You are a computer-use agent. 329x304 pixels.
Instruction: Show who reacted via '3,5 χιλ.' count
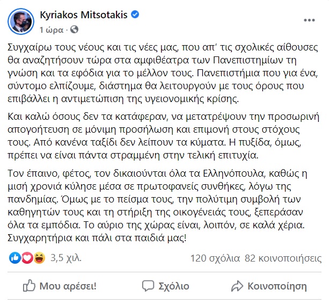tap(66, 258)
